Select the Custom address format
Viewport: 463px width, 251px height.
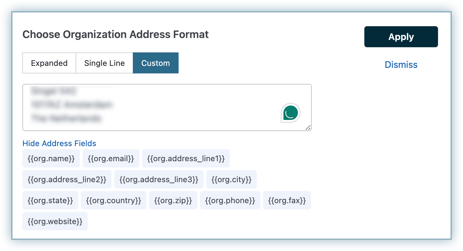[156, 63]
